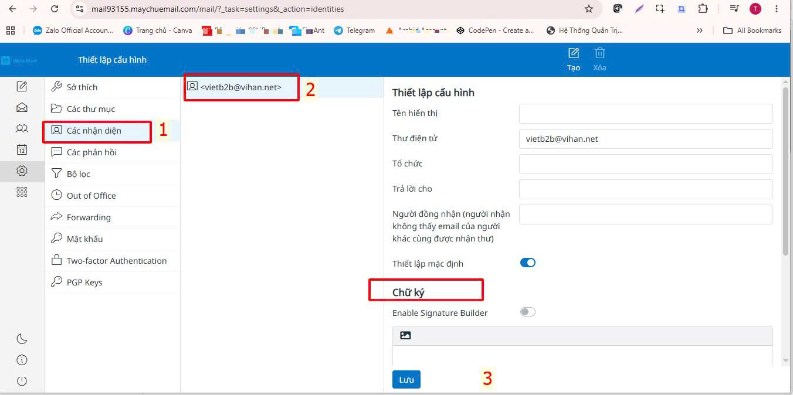
Task: Open Forwarding section
Action: pyautogui.click(x=113, y=217)
